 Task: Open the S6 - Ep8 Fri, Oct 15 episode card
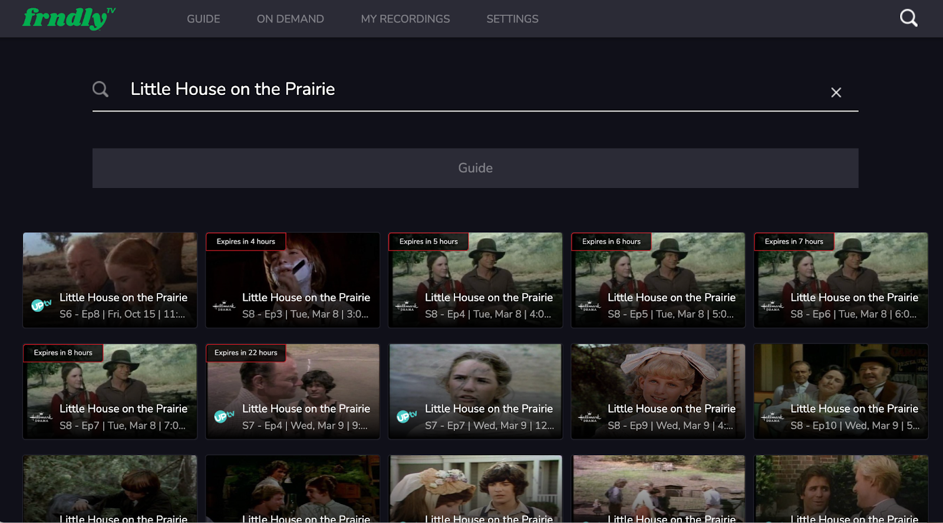[110, 280]
